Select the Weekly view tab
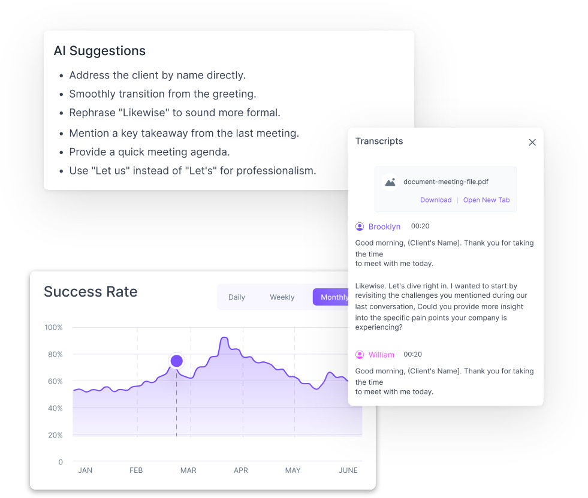The width and height of the screenshot is (588, 498). [282, 297]
